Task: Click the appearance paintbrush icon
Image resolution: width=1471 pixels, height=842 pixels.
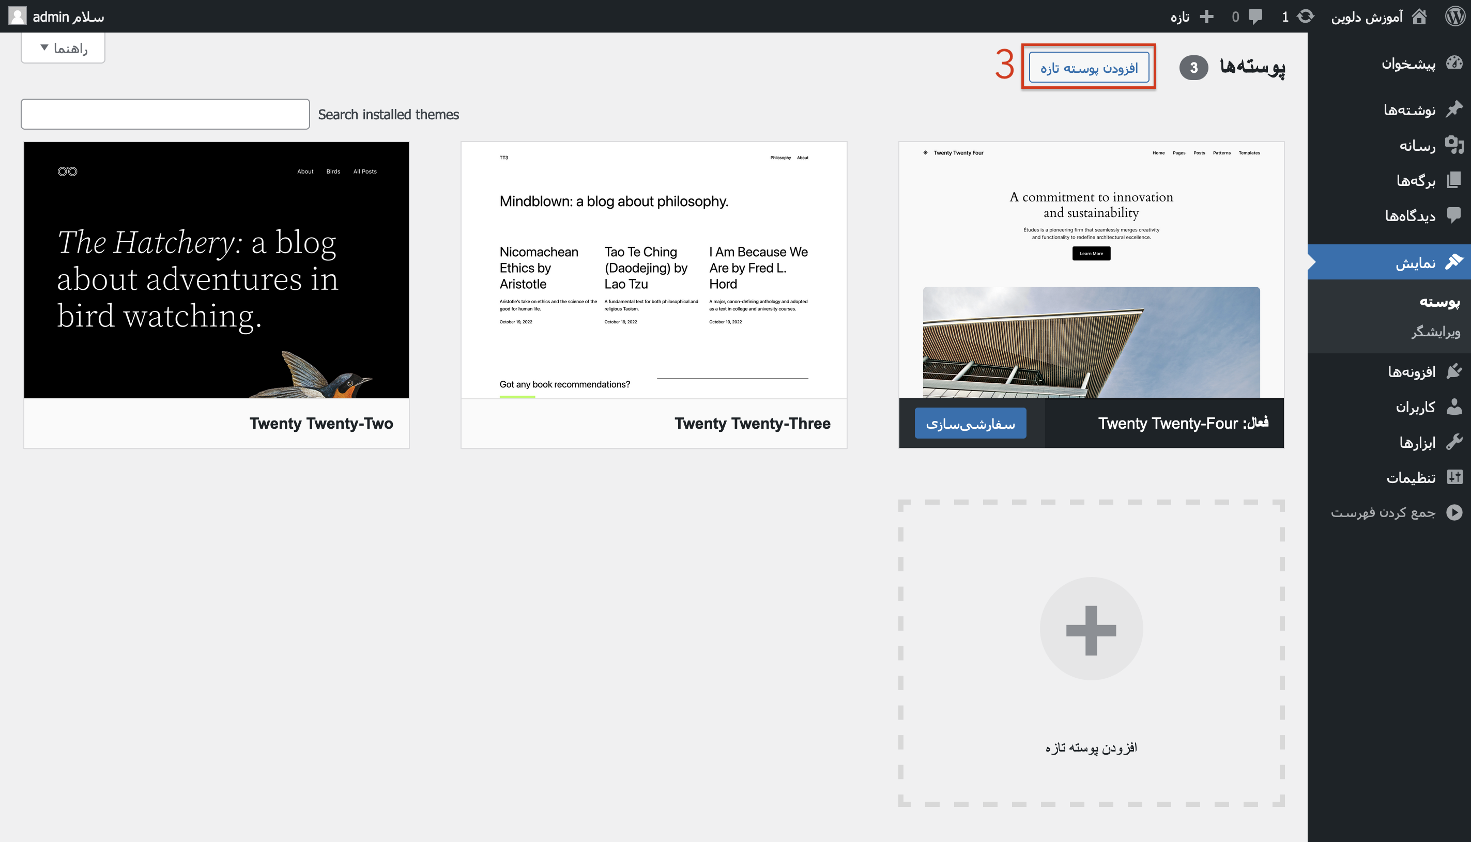Action: pos(1453,262)
